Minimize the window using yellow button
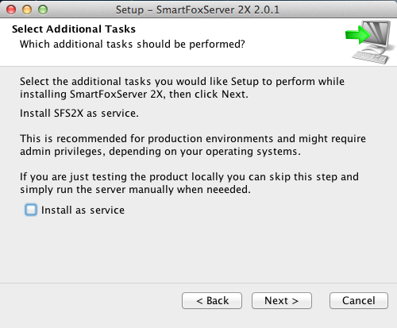The height and width of the screenshot is (328, 397). click(x=27, y=10)
